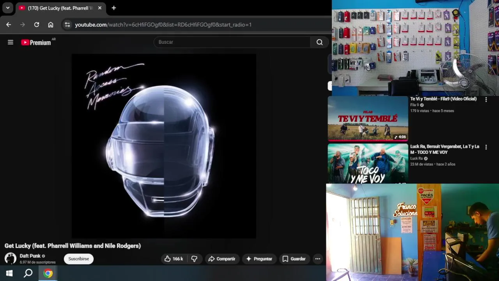Click the URL in the address bar
Viewport: 499px width, 281px height.
pos(163,25)
